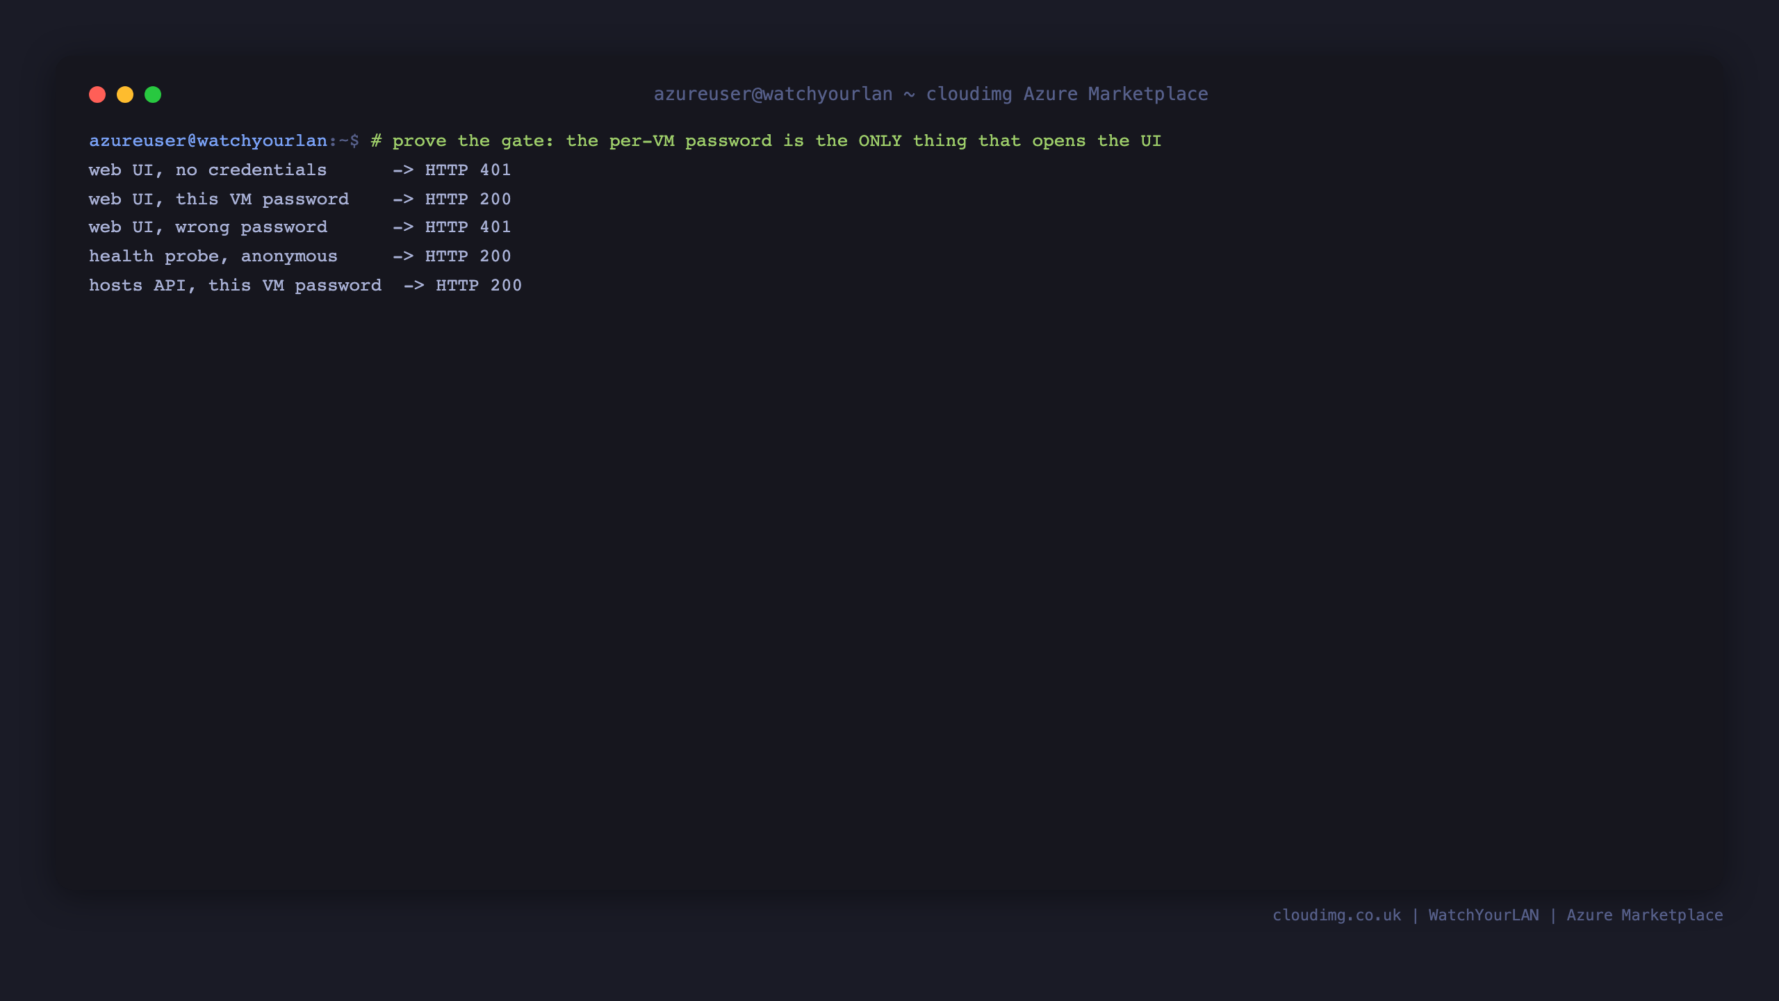Click the red close window dot

tap(97, 95)
